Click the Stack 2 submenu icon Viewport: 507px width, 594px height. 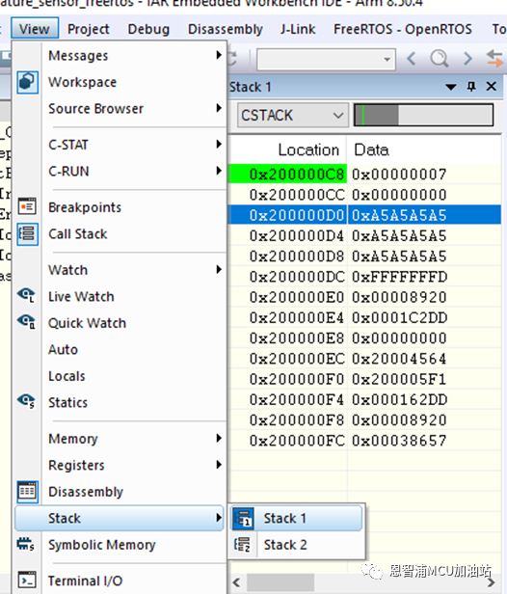[242, 545]
